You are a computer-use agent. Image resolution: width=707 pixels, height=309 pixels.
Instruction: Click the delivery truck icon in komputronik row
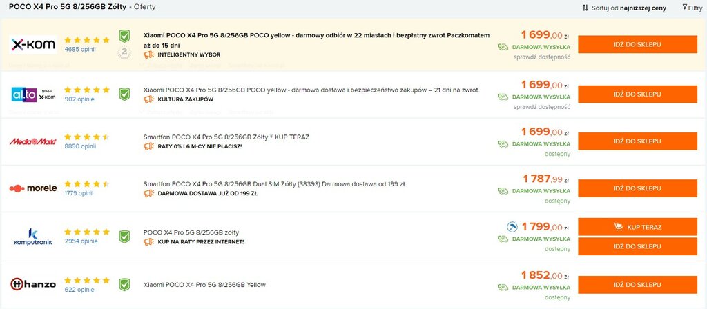pos(503,239)
